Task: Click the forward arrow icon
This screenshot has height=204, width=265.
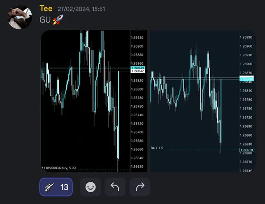Action: pyautogui.click(x=140, y=187)
